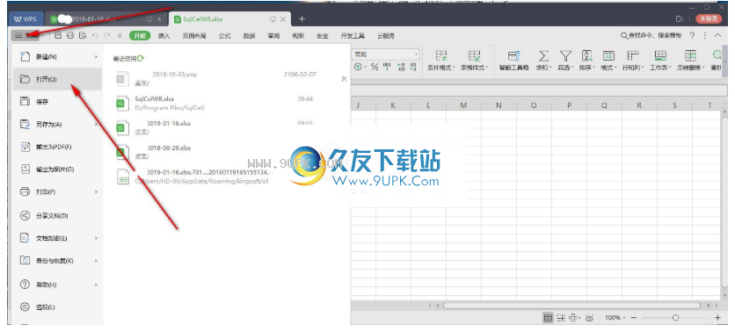735x332 pixels.
Task: Open the 智能工具箱 smart toolbox
Action: [513, 60]
